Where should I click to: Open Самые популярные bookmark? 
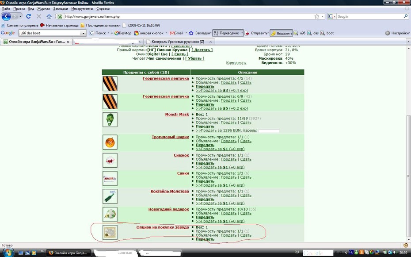pos(20,26)
